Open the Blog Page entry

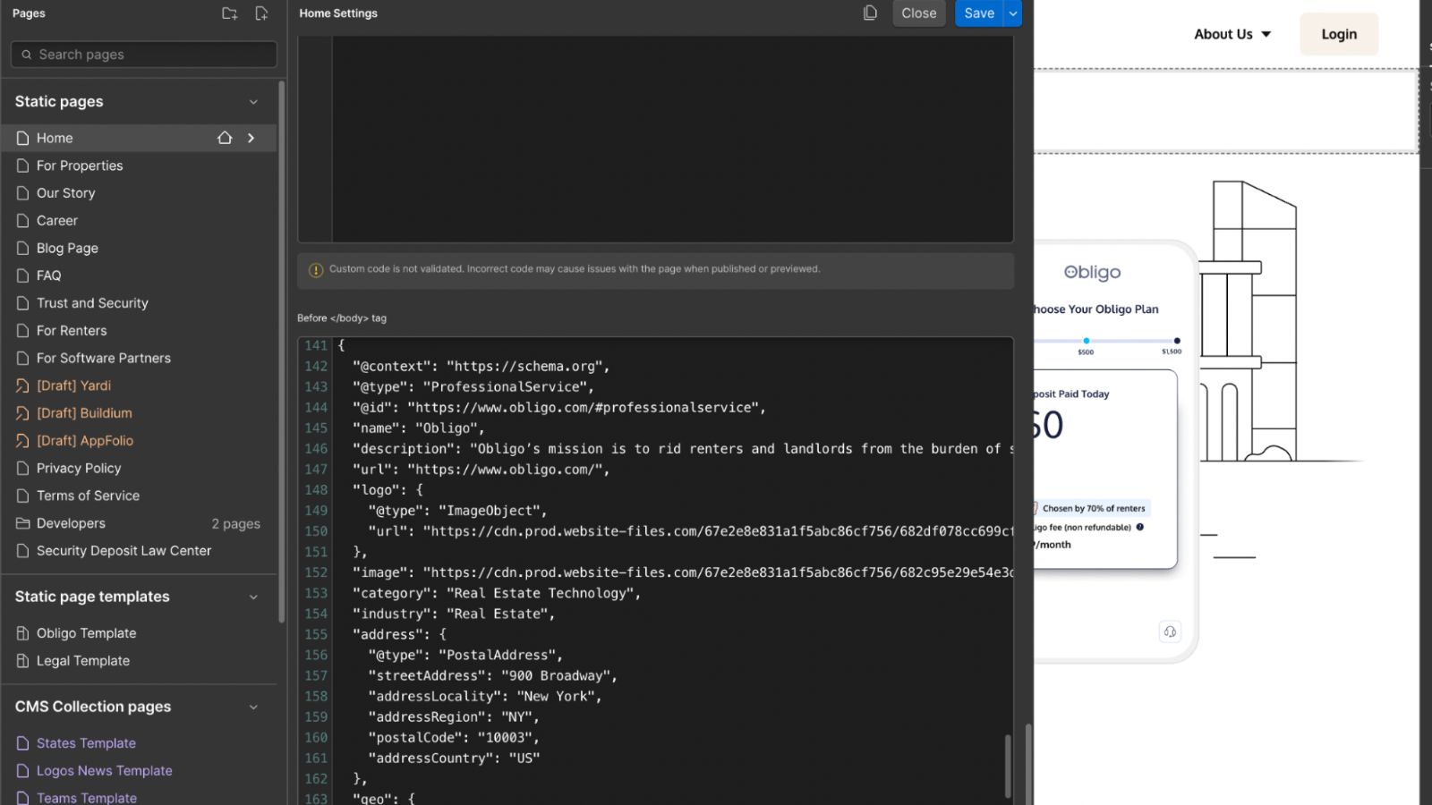pyautogui.click(x=139, y=248)
